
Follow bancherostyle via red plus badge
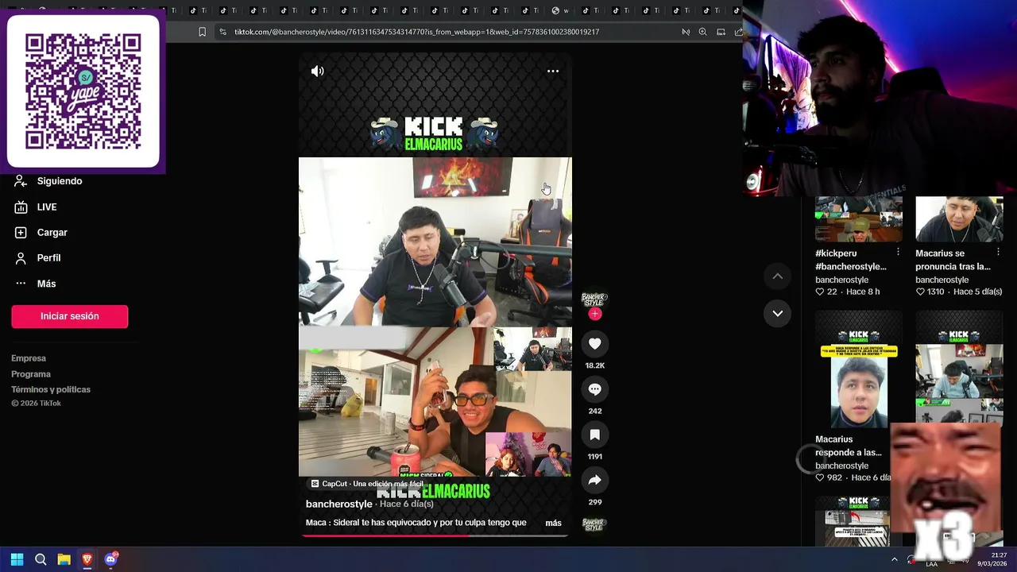(594, 314)
